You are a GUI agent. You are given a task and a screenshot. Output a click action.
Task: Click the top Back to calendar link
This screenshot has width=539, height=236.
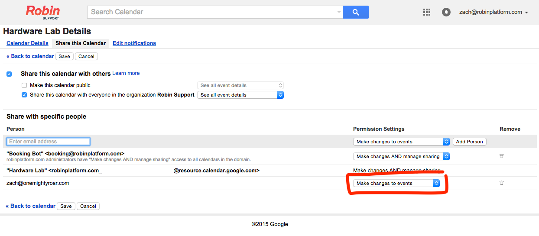coord(30,56)
